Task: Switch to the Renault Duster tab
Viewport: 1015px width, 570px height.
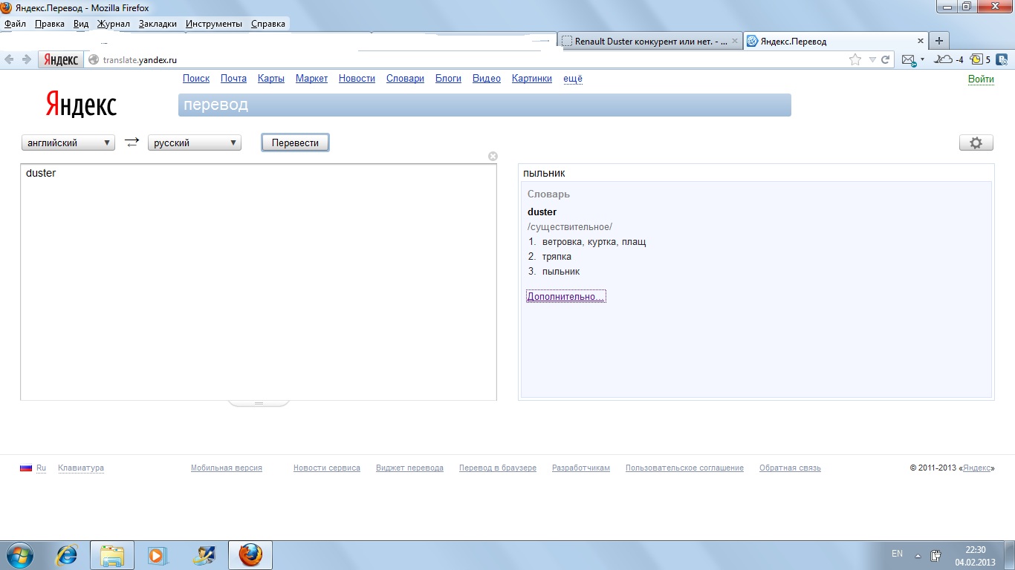Action: pos(650,42)
